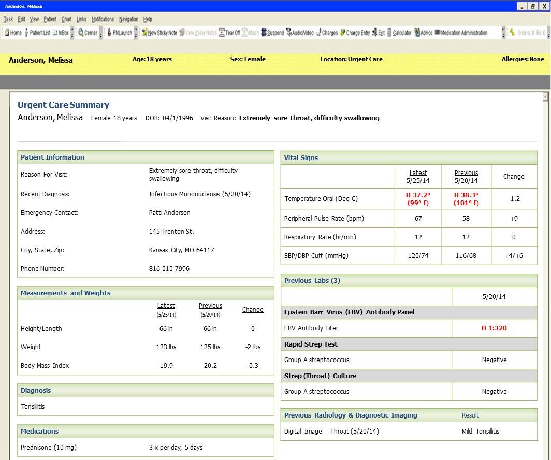Click Latest column header in Vital Signs
551x460 pixels.
coord(418,172)
